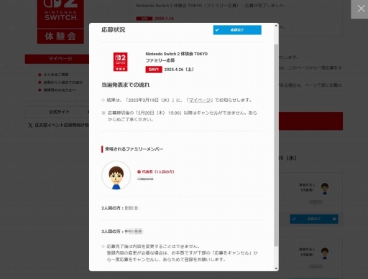Click the 公式サイト button in sidebar

pyautogui.click(x=57, y=112)
